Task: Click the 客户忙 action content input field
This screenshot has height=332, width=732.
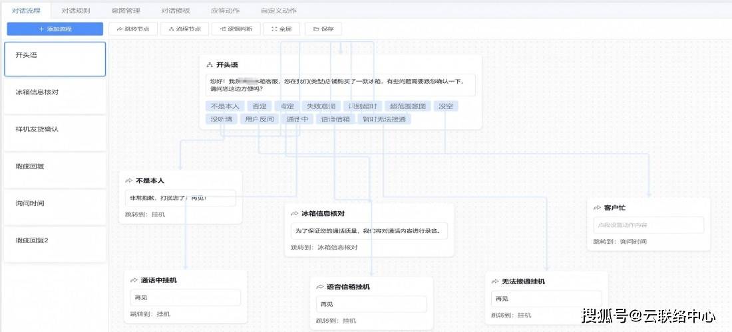Action: [x=648, y=225]
